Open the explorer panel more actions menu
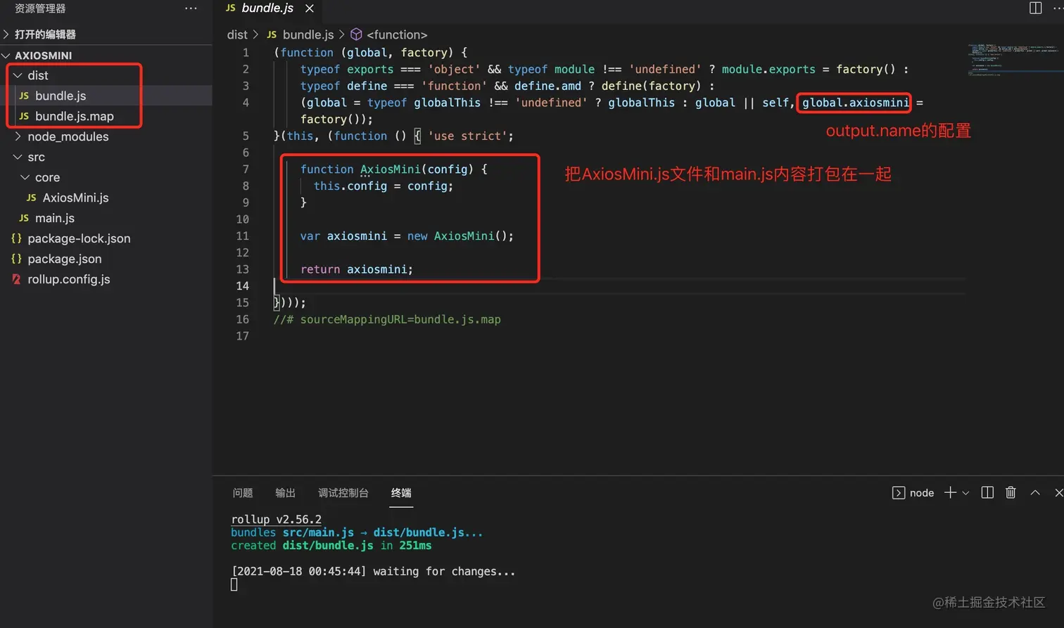This screenshot has width=1064, height=628. (x=191, y=8)
